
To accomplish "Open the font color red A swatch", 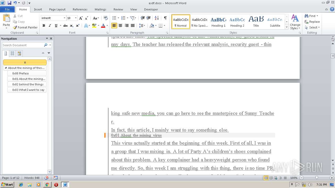I will [103, 26].
